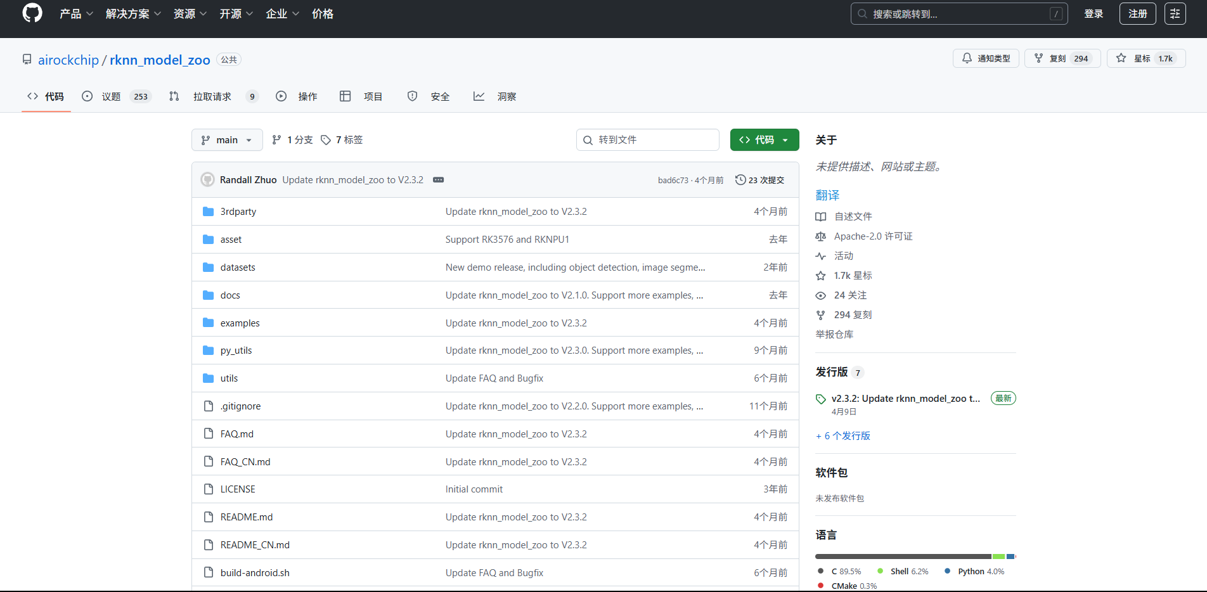The image size is (1207, 592).
Task: Open the '+ 6 releases' link
Action: click(843, 436)
